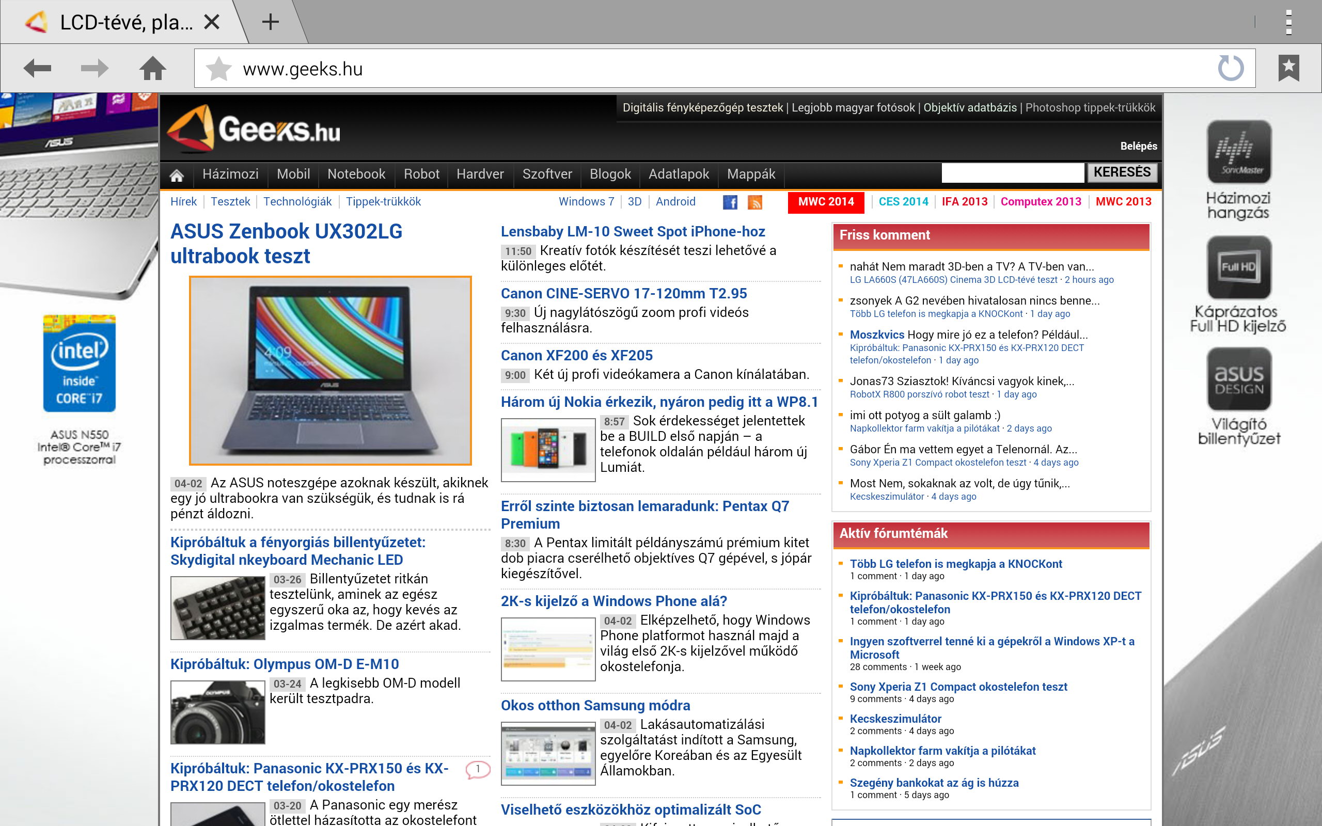Open the browser bookmarks icon

tap(1288, 68)
